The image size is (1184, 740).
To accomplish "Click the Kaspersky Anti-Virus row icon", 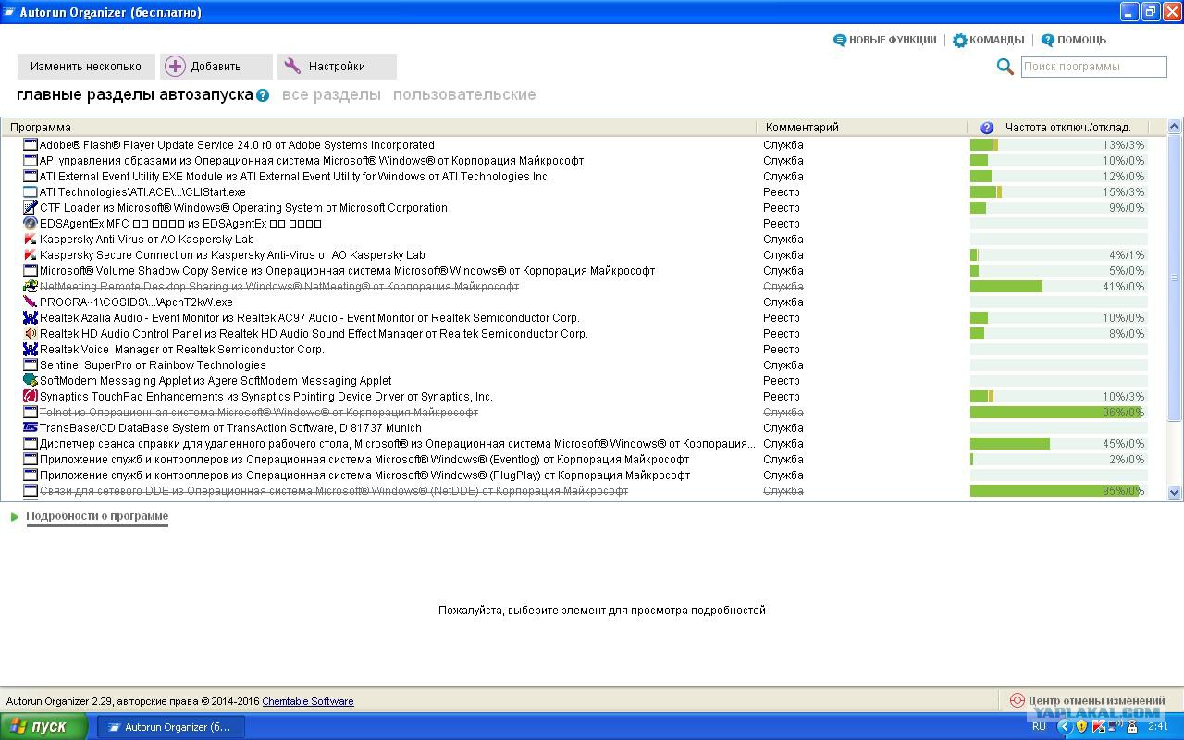I will click(30, 240).
